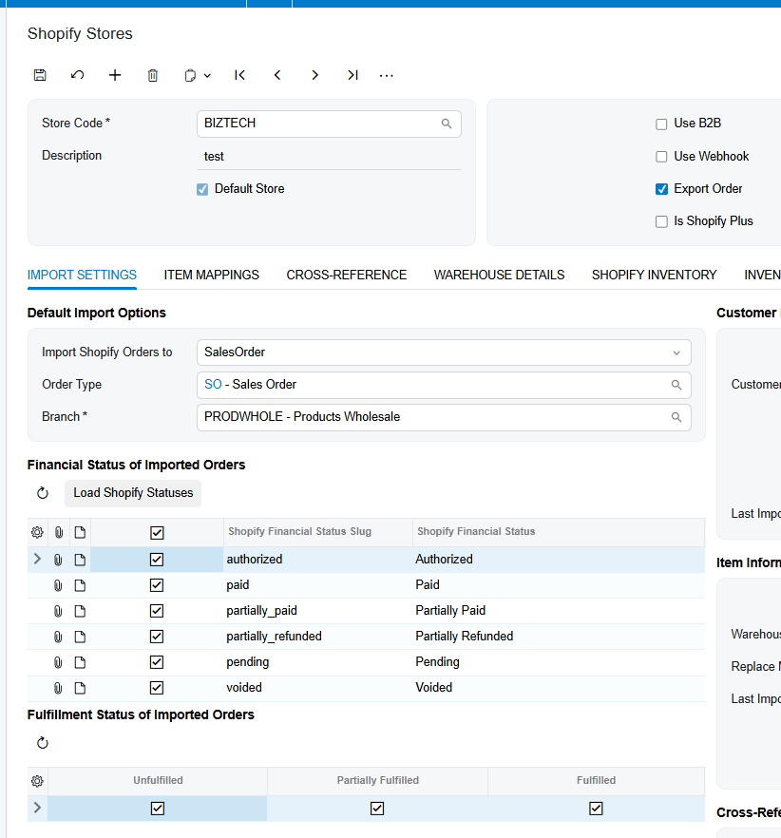Click the Description field containing test
781x838 pixels.
click(x=329, y=157)
